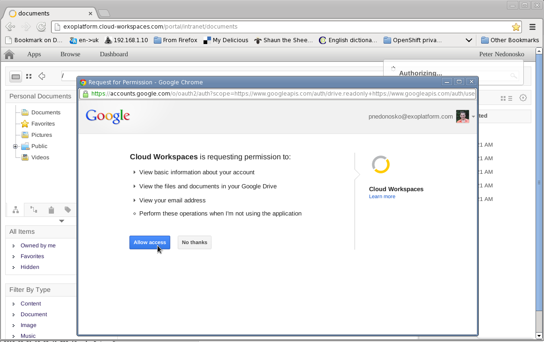Image resolution: width=544 pixels, height=342 pixels.
Task: Click the back arrow in documents toolbar
Action: tap(42, 76)
